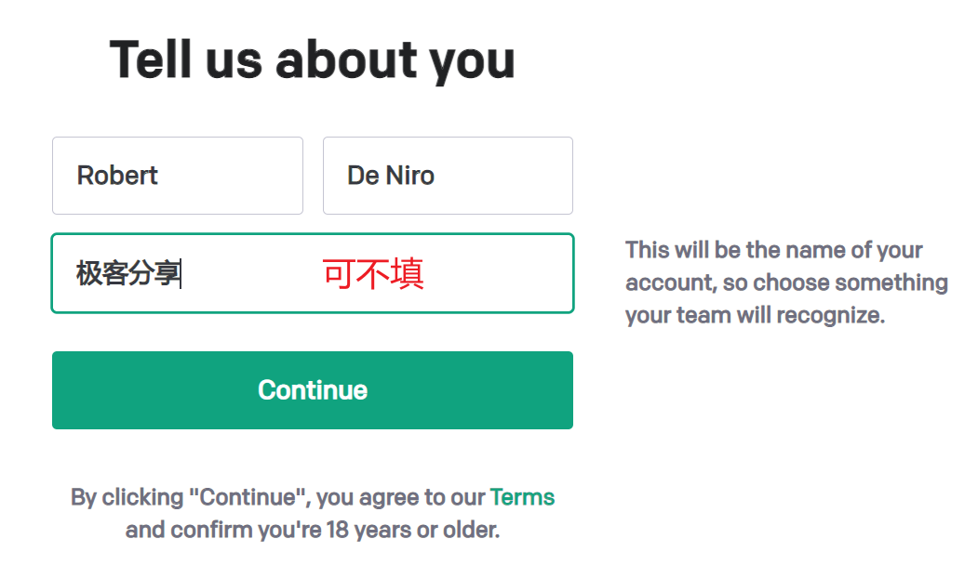Click the account name helper text on the right
This screenshot has width=978, height=565.
pyautogui.click(x=786, y=282)
